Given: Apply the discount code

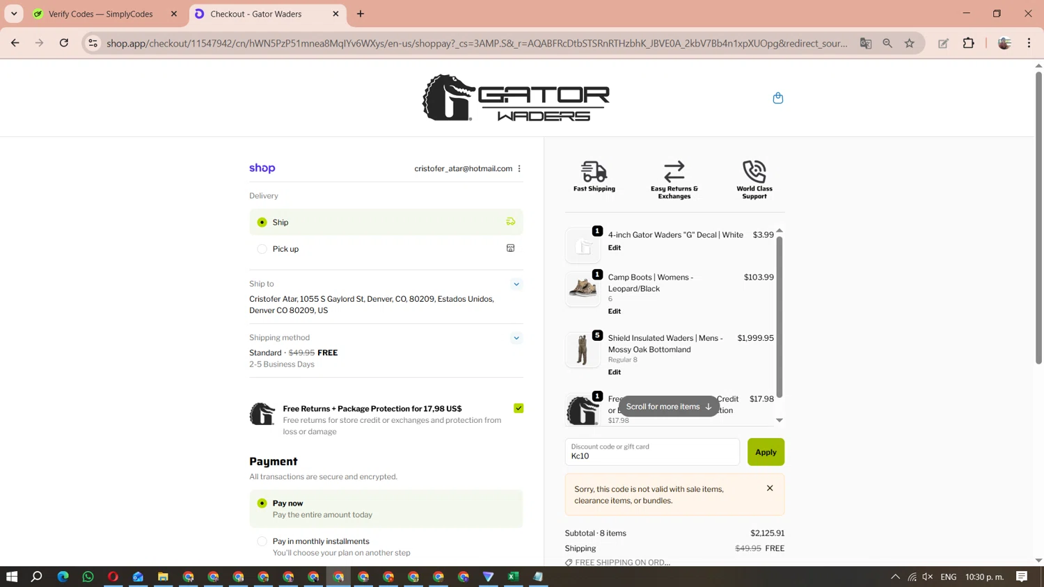Looking at the screenshot, I should pyautogui.click(x=766, y=452).
